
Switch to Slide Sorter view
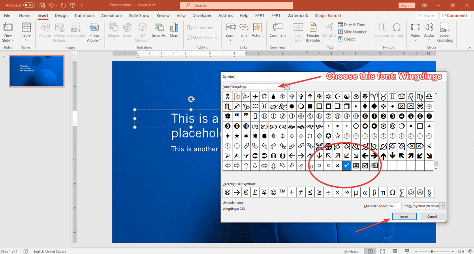[382, 251]
